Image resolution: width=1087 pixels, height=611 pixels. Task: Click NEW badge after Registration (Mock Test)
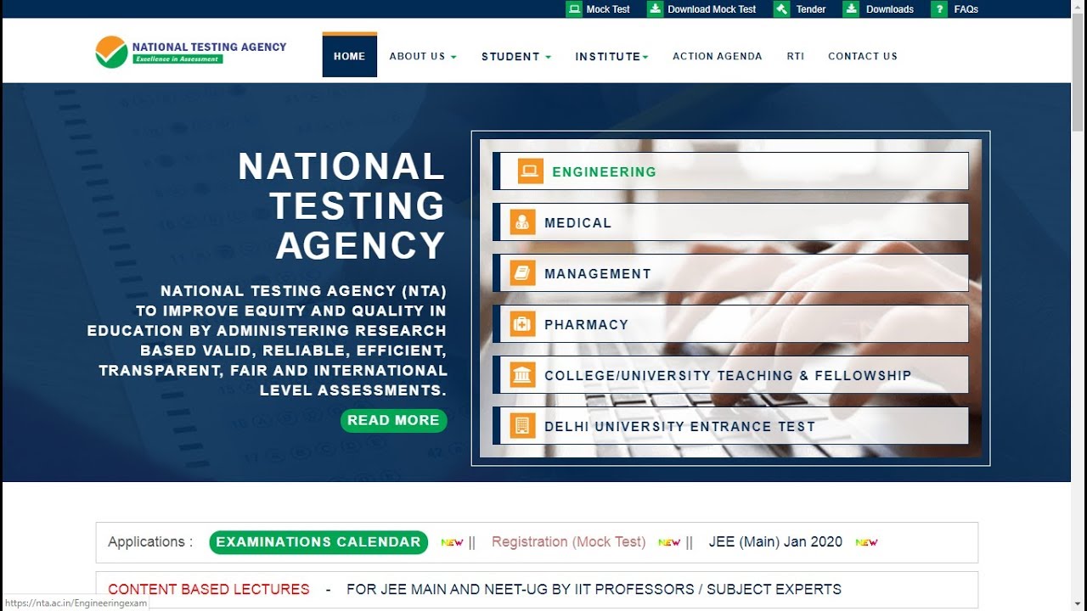[669, 542]
